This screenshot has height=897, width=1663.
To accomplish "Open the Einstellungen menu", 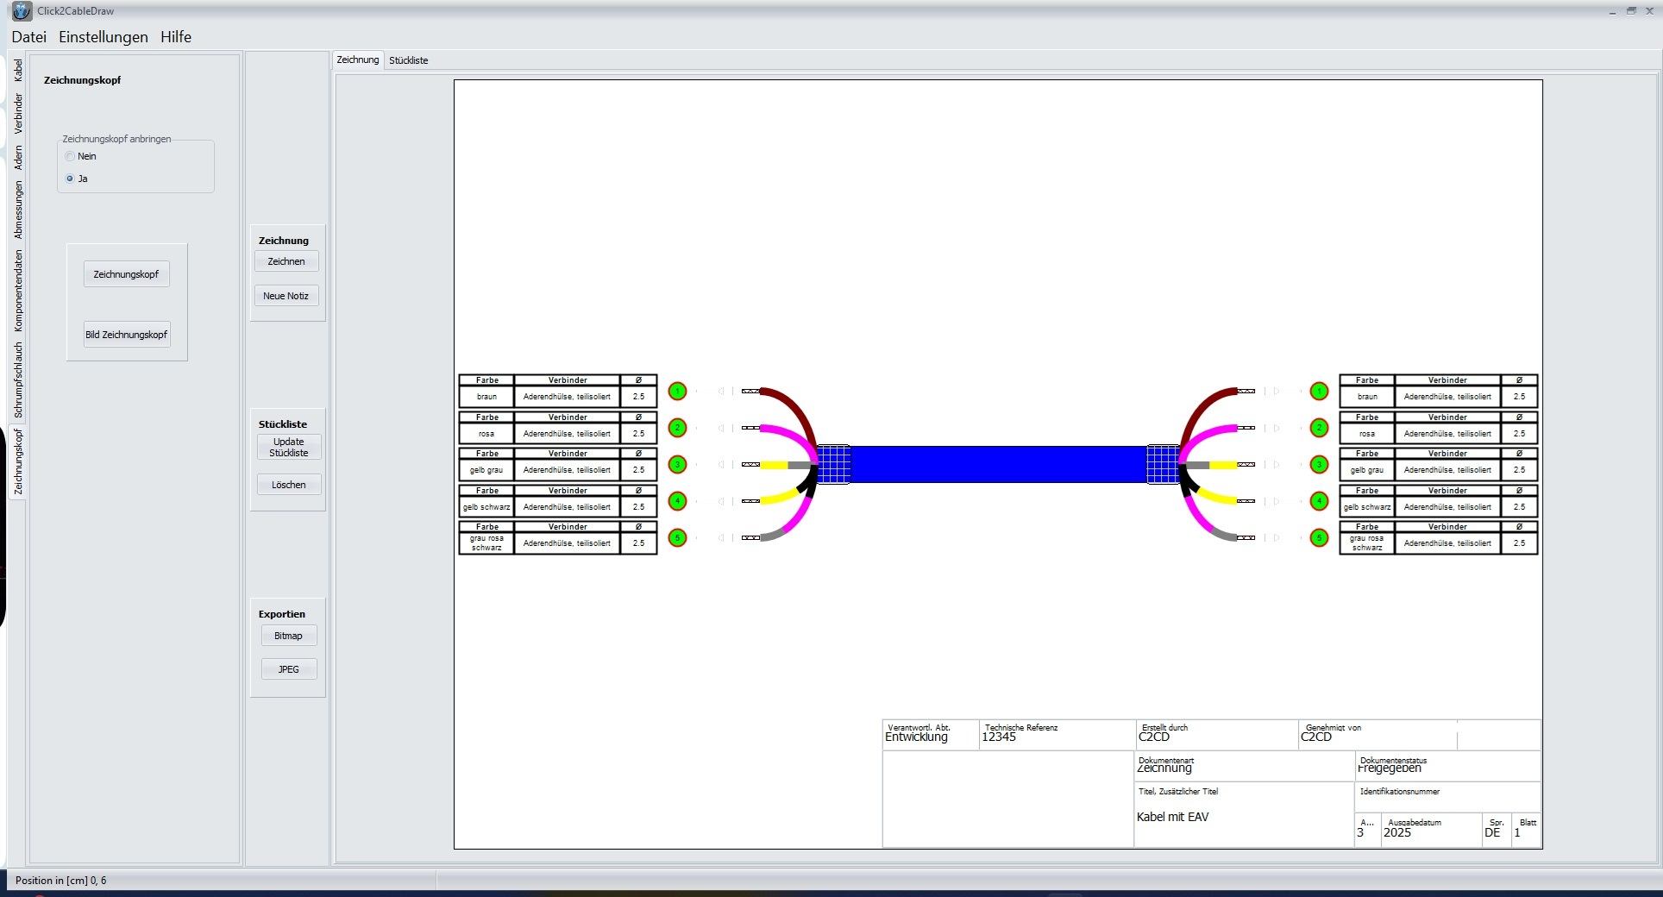I will pyautogui.click(x=104, y=37).
